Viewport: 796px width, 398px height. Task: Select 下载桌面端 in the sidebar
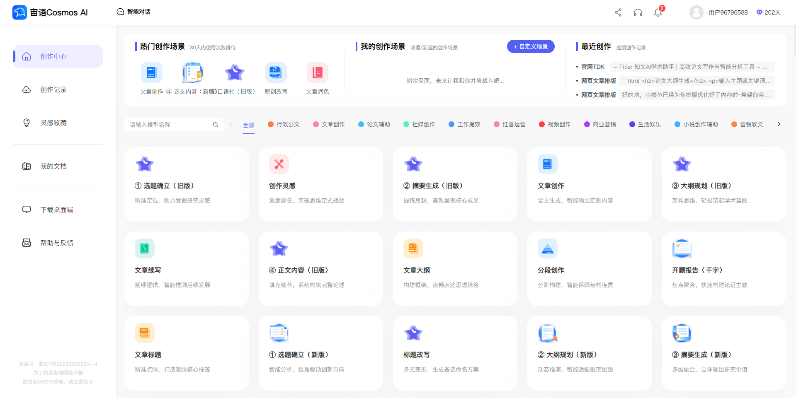(58, 210)
